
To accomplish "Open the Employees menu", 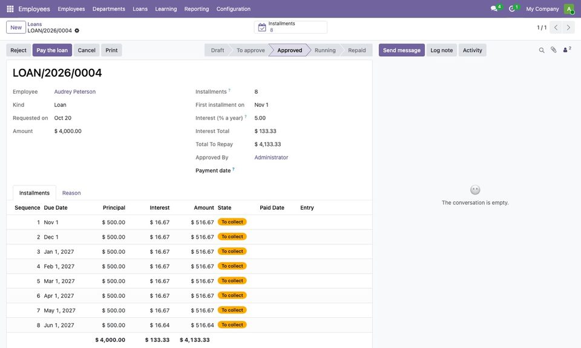I will (x=71, y=9).
